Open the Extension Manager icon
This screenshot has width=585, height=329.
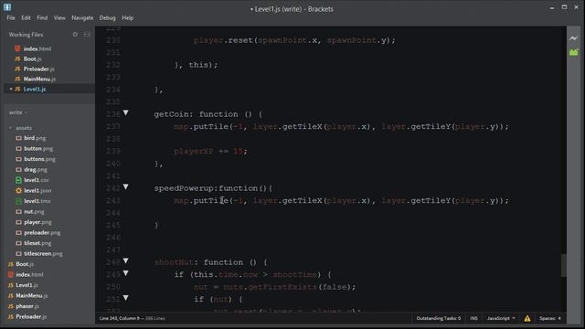[x=573, y=52]
